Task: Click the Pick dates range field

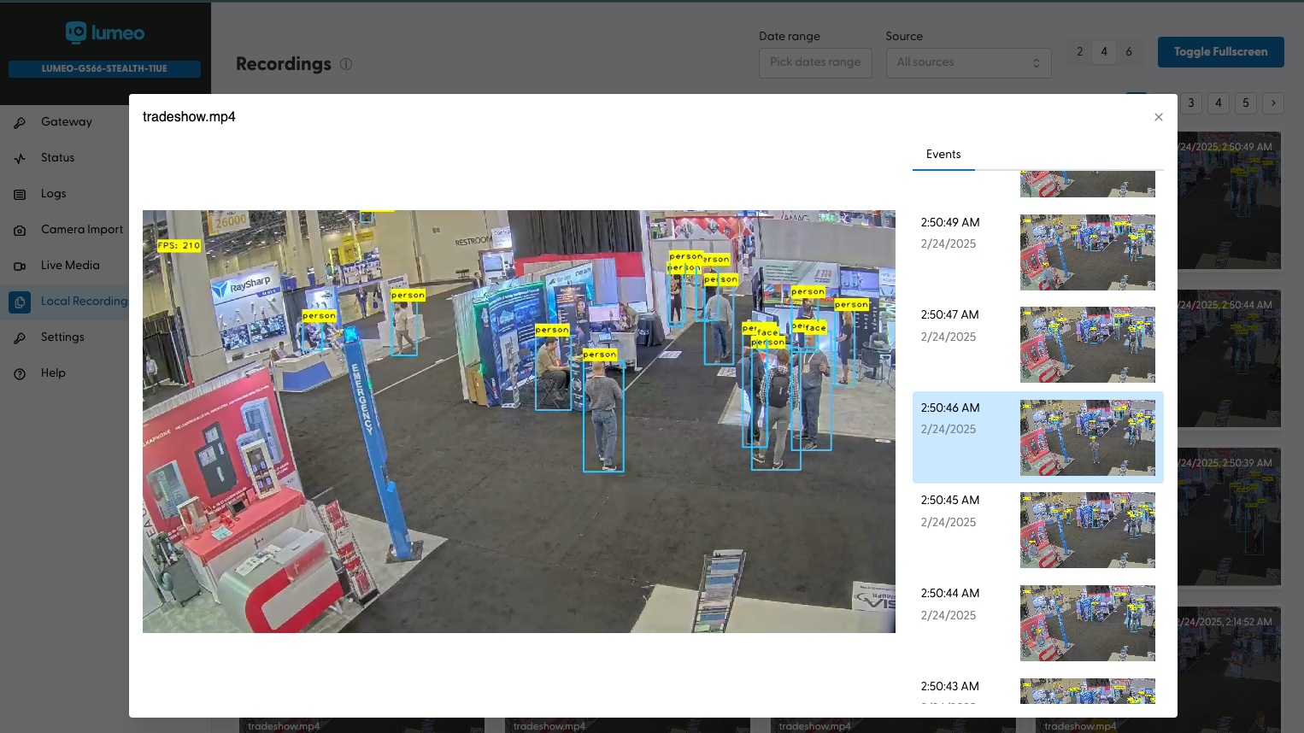Action: coord(815,62)
